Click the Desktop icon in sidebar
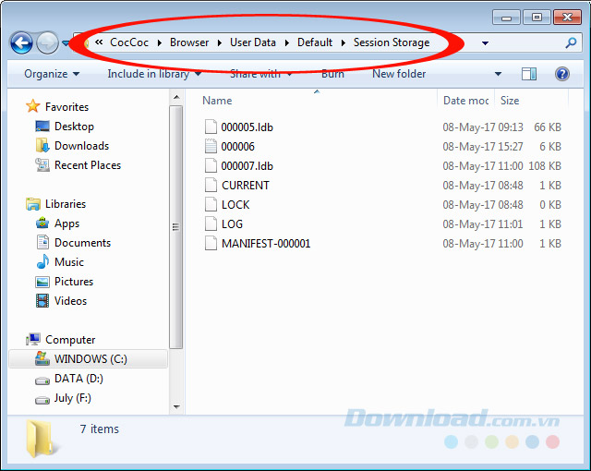591x471 pixels. click(x=42, y=126)
